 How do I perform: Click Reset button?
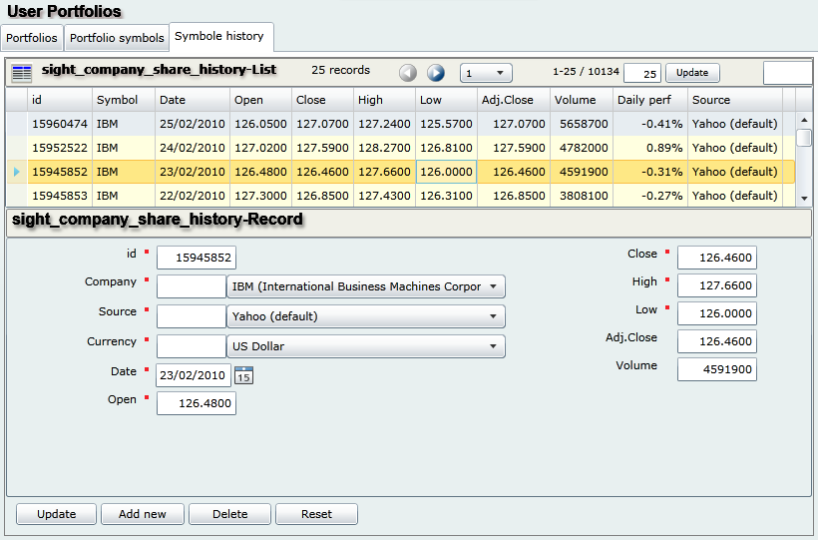[316, 514]
